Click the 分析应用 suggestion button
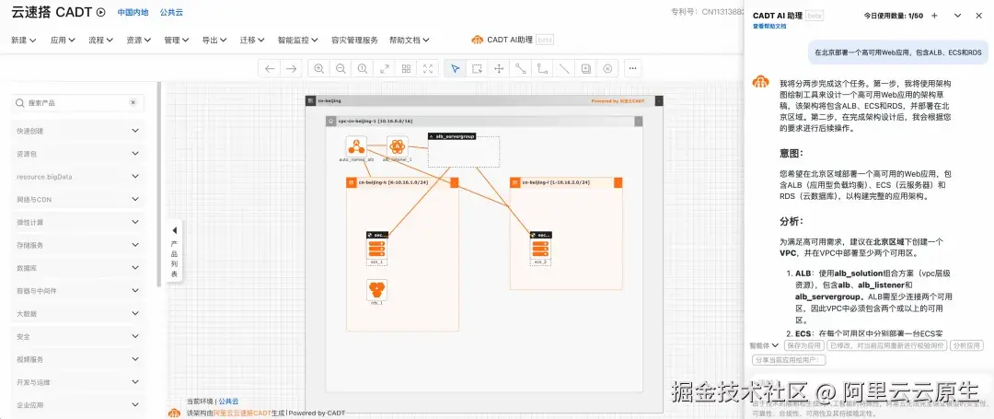Viewport: 994px width, 419px height. [966, 345]
